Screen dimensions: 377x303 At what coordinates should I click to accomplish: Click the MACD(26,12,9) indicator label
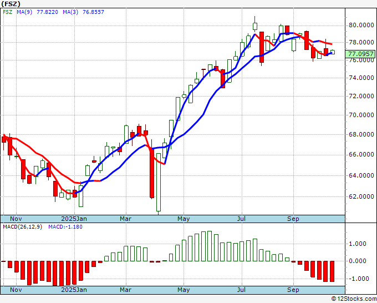coord(23,227)
